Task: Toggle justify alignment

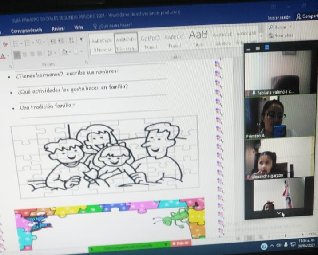Action: [40, 54]
